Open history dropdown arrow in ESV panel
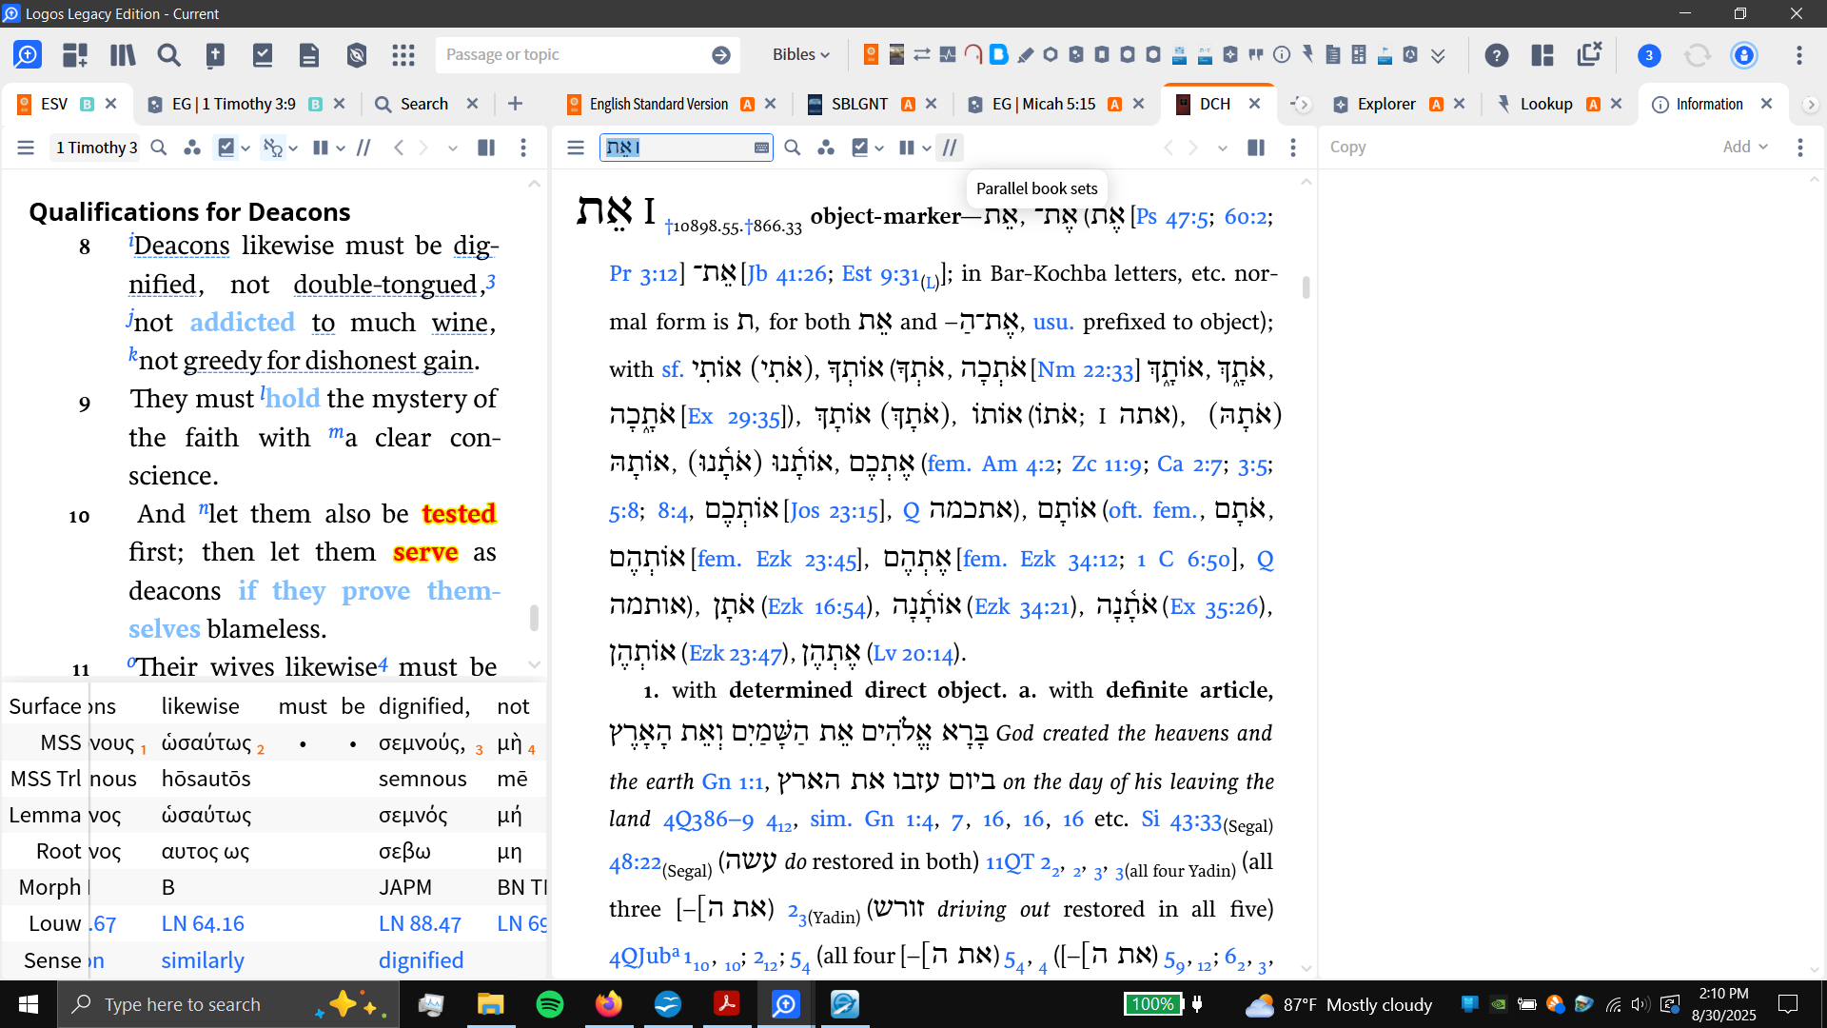This screenshot has height=1028, width=1827. [453, 148]
